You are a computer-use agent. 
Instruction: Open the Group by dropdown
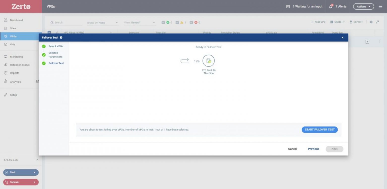pyautogui.click(x=103, y=22)
